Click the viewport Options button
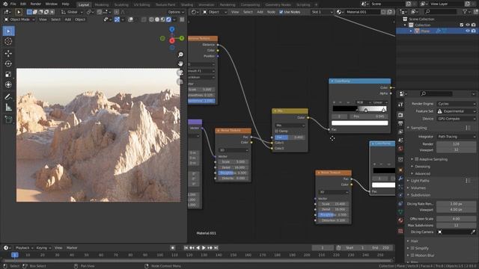 pos(176,12)
